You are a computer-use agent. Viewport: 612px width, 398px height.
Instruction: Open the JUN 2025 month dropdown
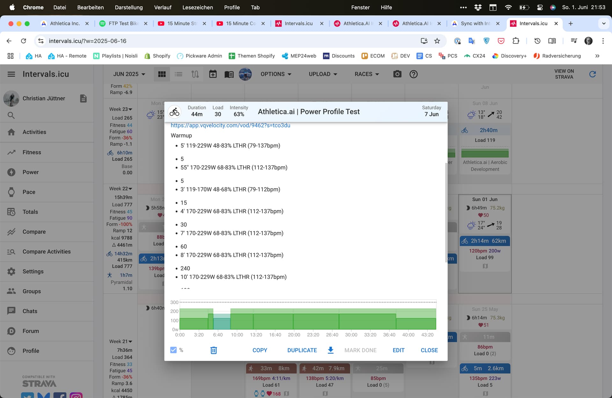129,74
